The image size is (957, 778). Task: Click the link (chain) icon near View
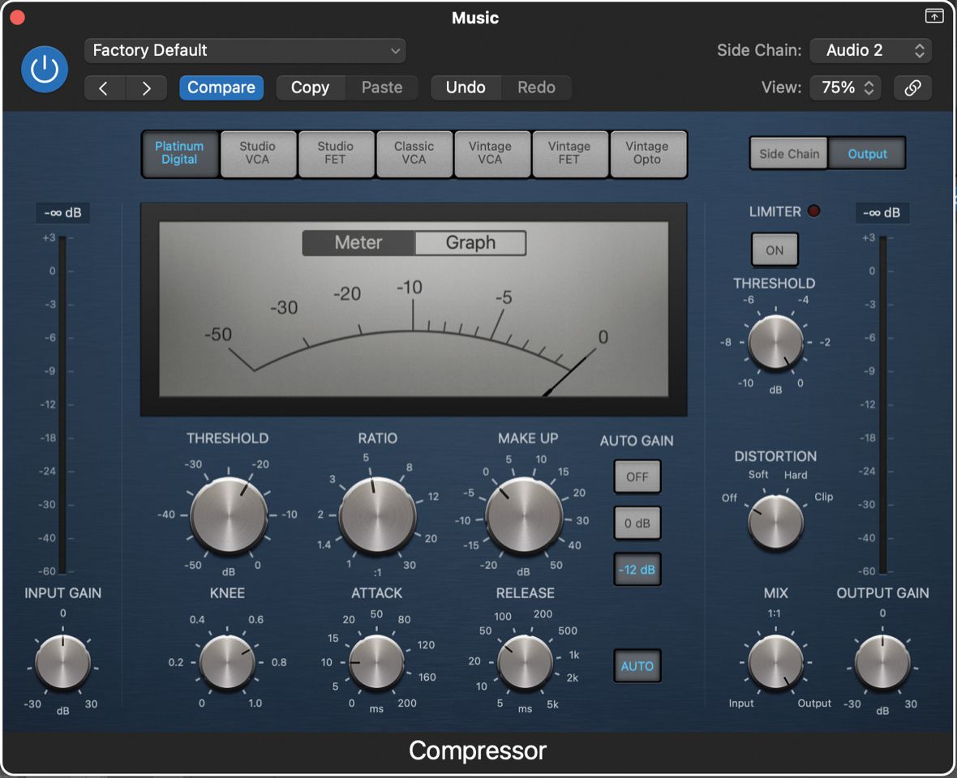912,88
